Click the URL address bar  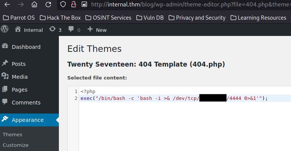191,5
